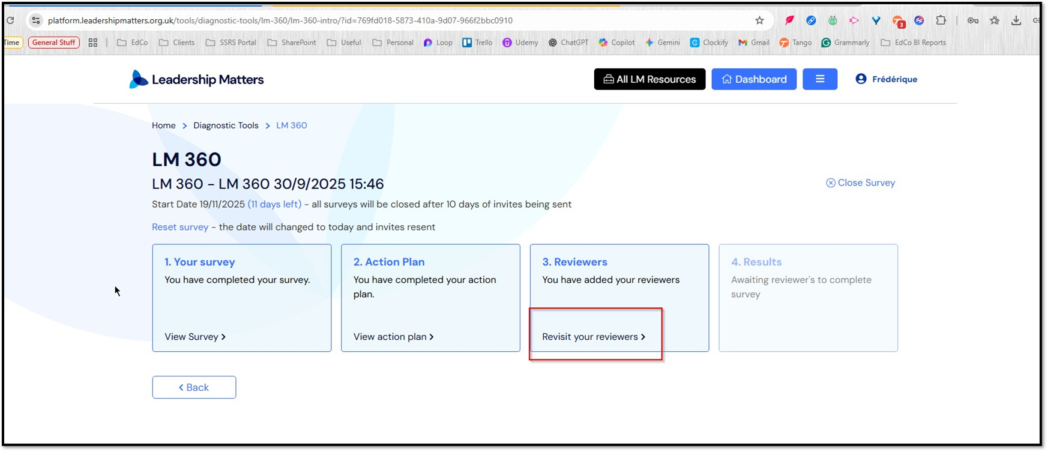Go to the Dashboard
Image resolution: width=1048 pixels, height=452 pixels.
point(754,79)
